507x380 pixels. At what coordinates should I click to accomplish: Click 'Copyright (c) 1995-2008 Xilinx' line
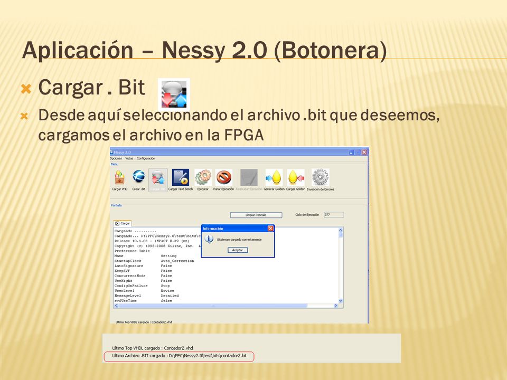[x=157, y=246]
